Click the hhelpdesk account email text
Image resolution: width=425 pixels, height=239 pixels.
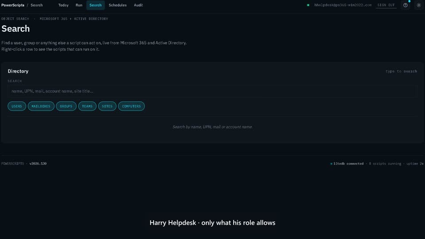343,5
